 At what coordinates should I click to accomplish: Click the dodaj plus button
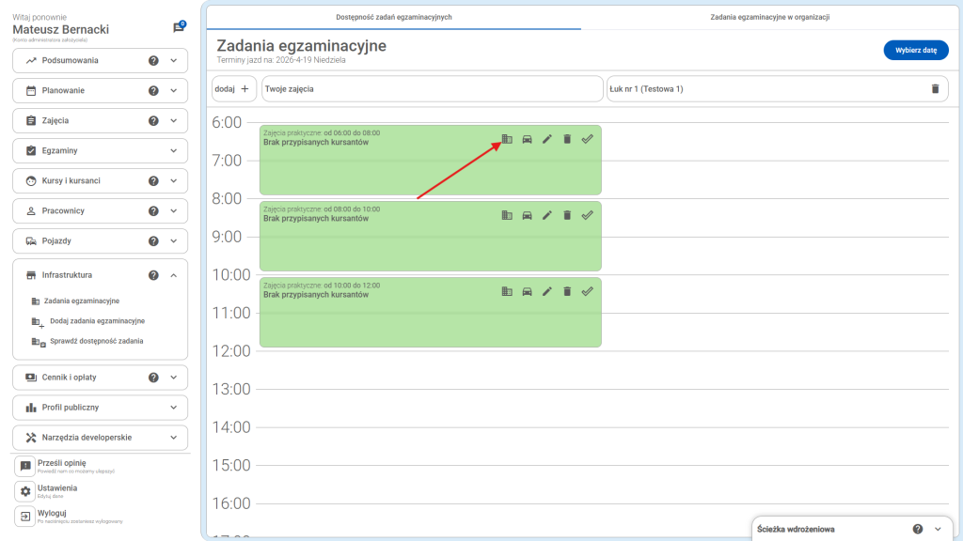(x=234, y=88)
